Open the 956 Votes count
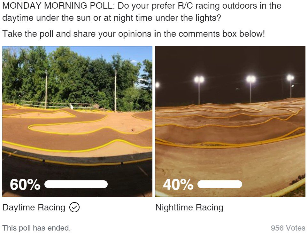 pos(288,228)
